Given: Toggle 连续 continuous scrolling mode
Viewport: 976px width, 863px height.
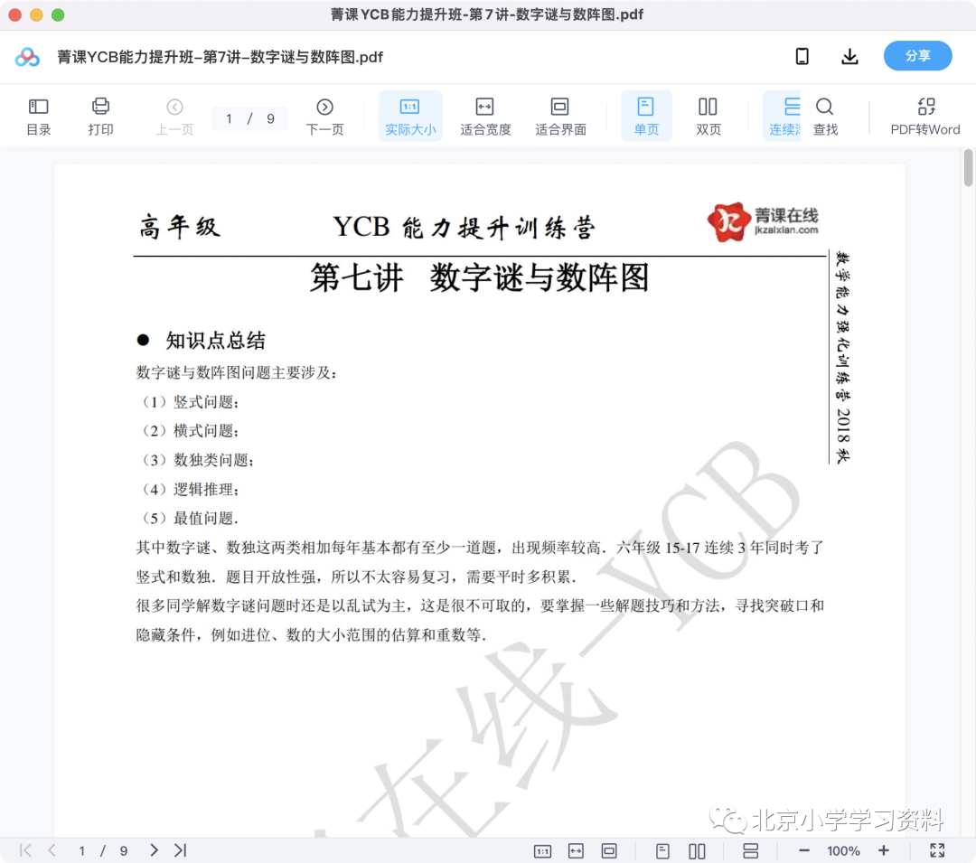Looking at the screenshot, I should pos(784,117).
